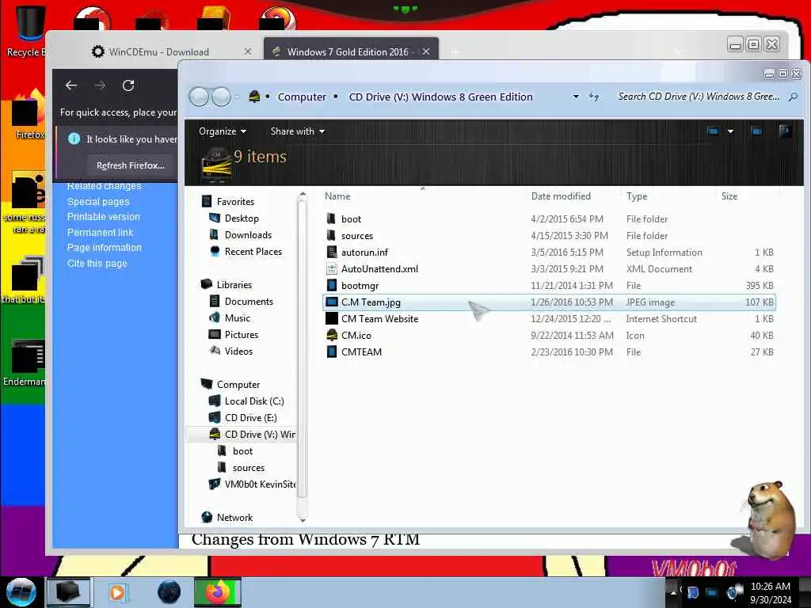The width and height of the screenshot is (811, 608).
Task: Open Desktop in the navigation pane
Action: pos(242,218)
